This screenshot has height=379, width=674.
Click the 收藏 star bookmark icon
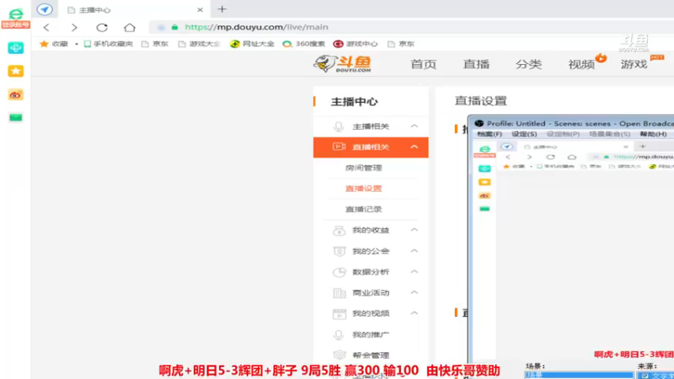click(x=44, y=44)
